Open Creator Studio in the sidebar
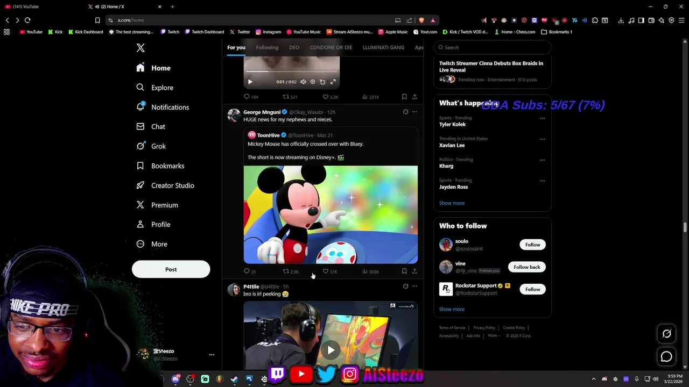Viewport: 689px width, 387px height. point(165,185)
